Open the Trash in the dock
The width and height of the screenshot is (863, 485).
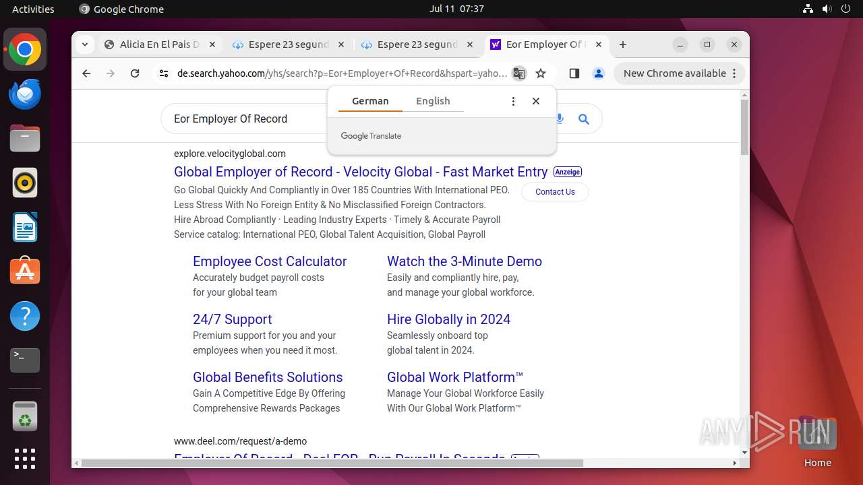pyautogui.click(x=25, y=416)
